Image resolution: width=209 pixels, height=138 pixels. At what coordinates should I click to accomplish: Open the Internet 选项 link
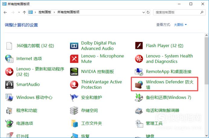coord(29,59)
